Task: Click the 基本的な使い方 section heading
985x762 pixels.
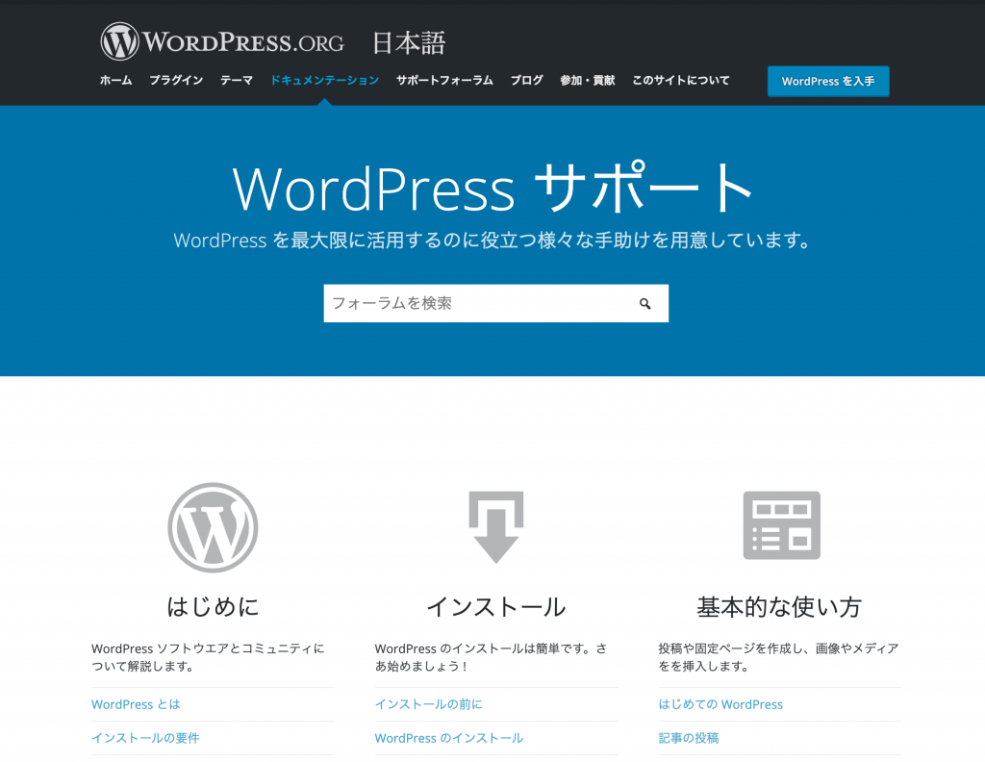Action: pos(779,607)
